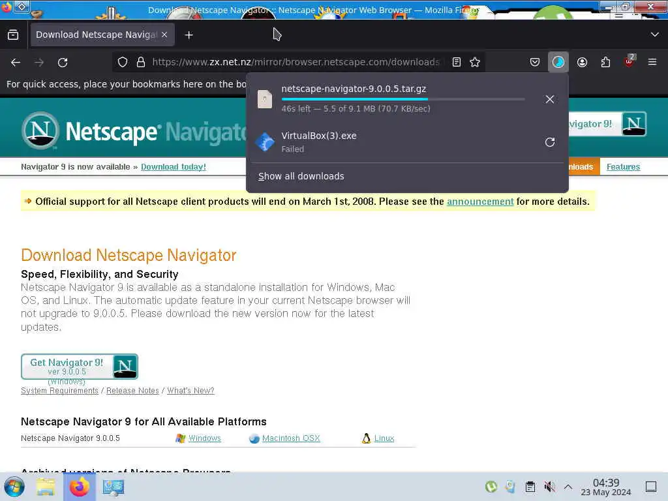
Task: Open File Explorer from the taskbar
Action: (46, 487)
